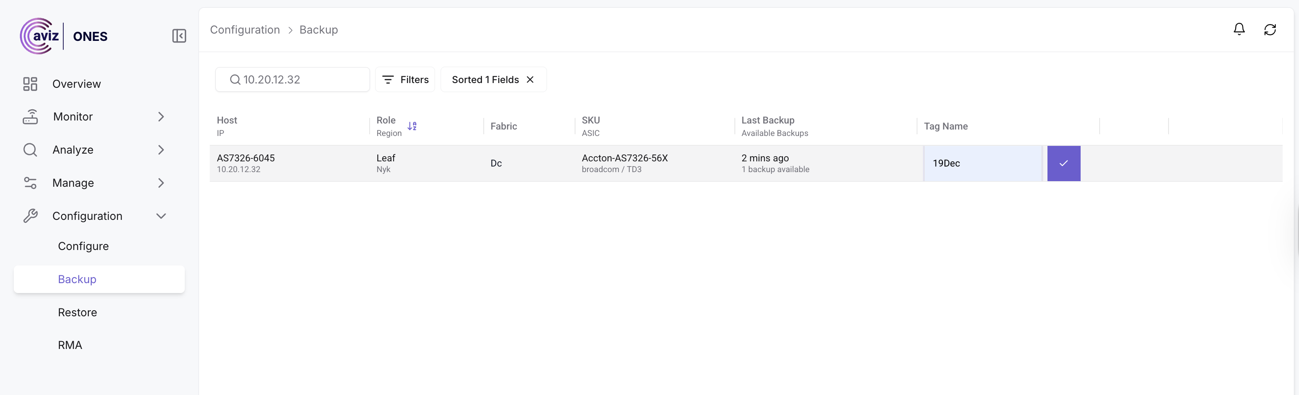Viewport: 1299px width, 395px height.
Task: Open the Configure submenu item
Action: pyautogui.click(x=83, y=246)
